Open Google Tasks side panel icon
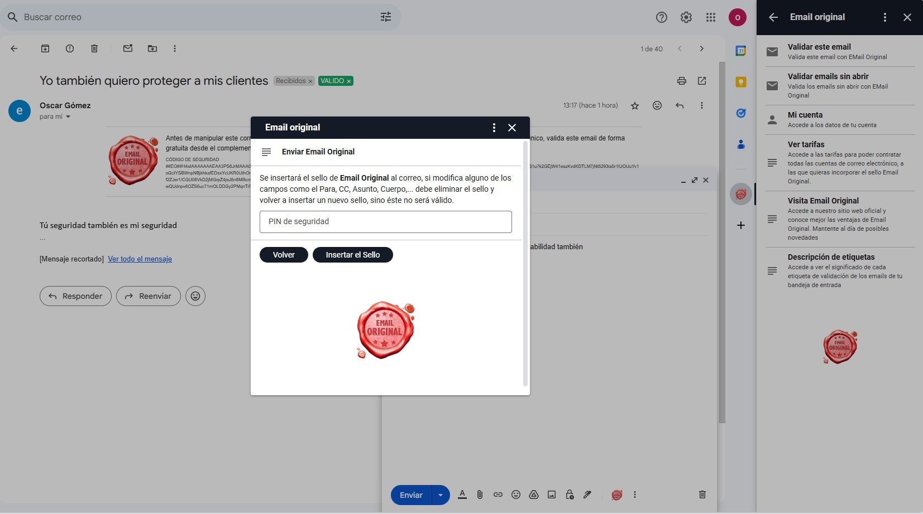This screenshot has width=923, height=514. (741, 113)
